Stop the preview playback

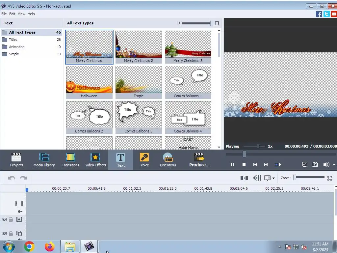(x=244, y=165)
